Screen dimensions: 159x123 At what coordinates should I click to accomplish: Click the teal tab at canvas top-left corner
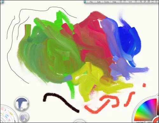pos(3,2)
